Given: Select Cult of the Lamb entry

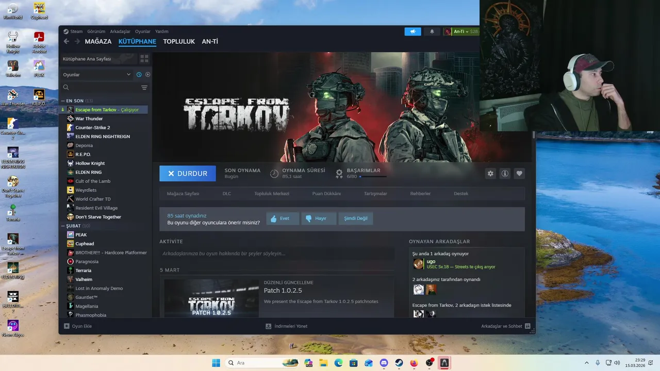Looking at the screenshot, I should coord(93,181).
